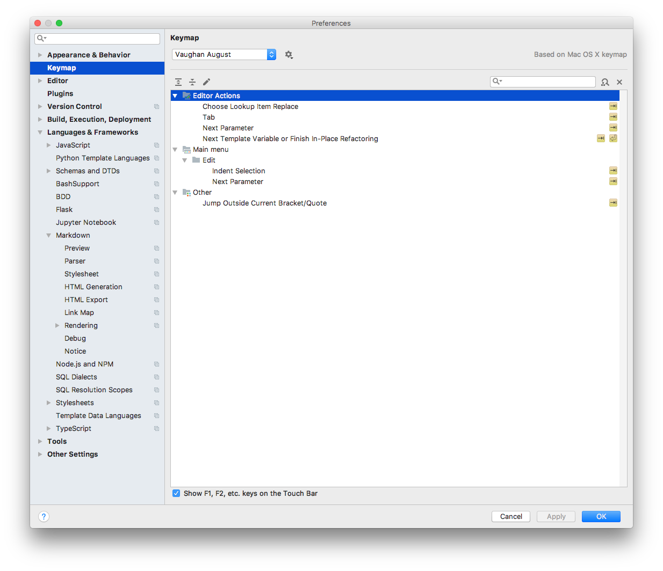Disable showing F1 keys on Touch Bar
This screenshot has height=571, width=663.
[x=176, y=493]
